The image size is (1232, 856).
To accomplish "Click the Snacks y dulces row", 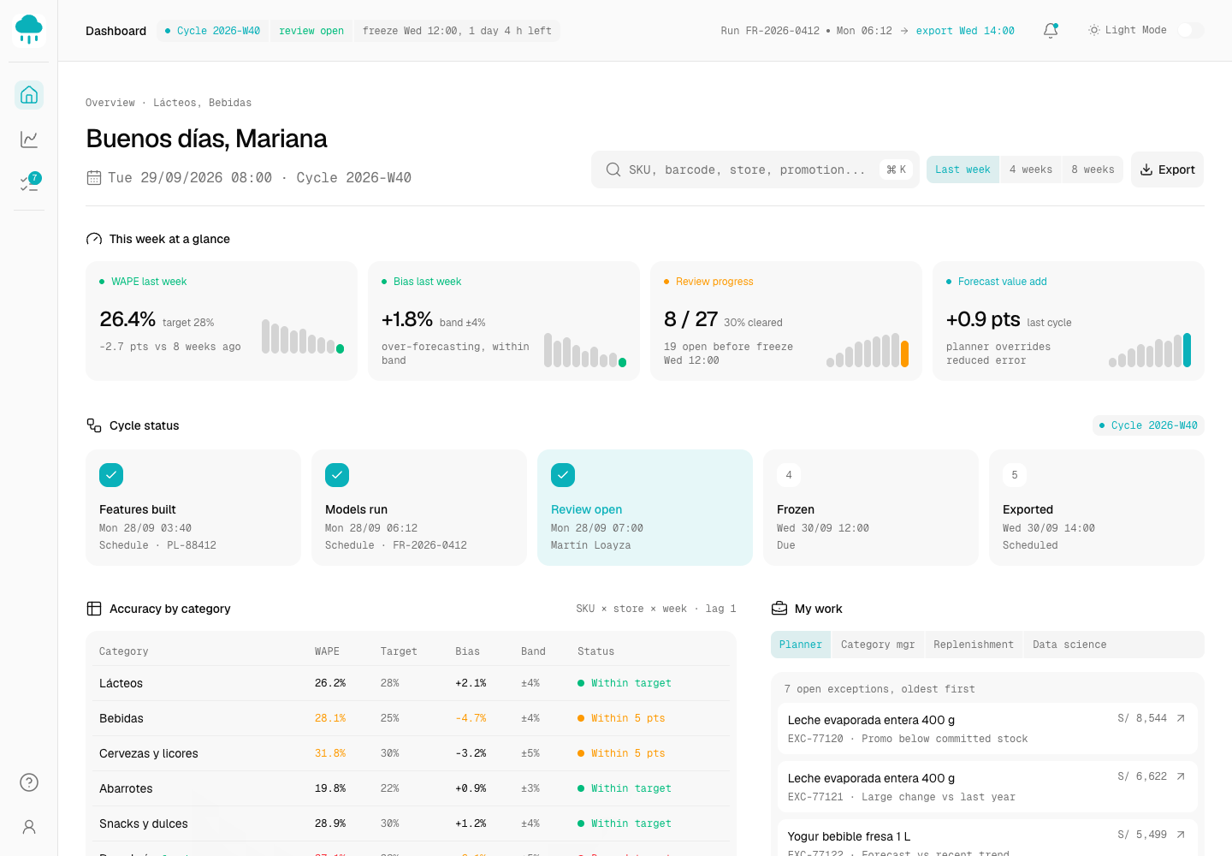I will 411,823.
